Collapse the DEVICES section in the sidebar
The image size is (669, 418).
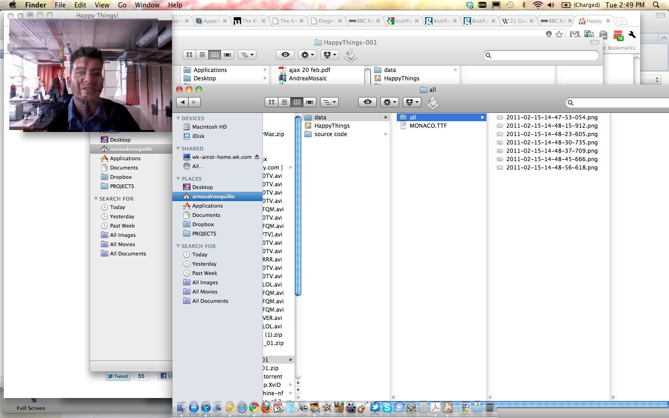point(178,118)
